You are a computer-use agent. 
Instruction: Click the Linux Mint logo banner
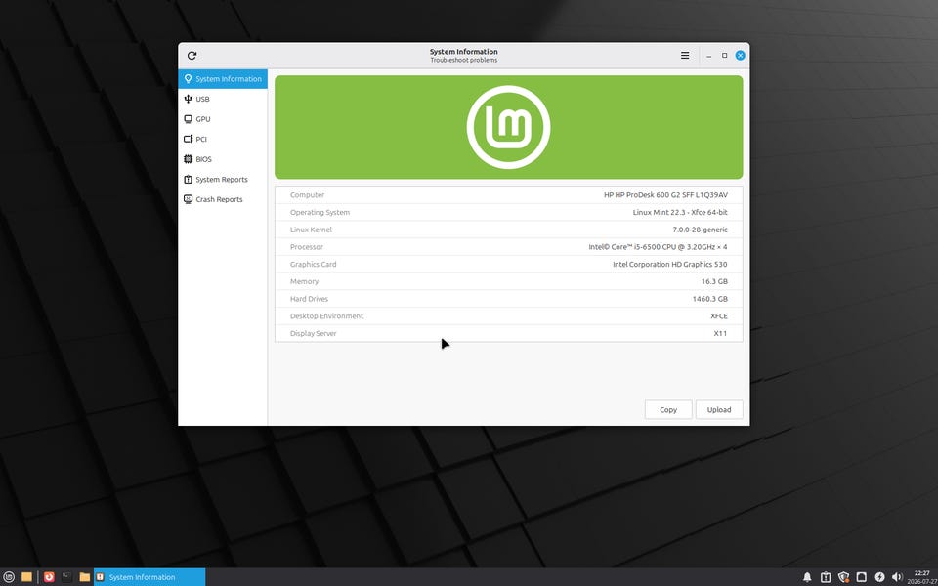click(x=508, y=127)
